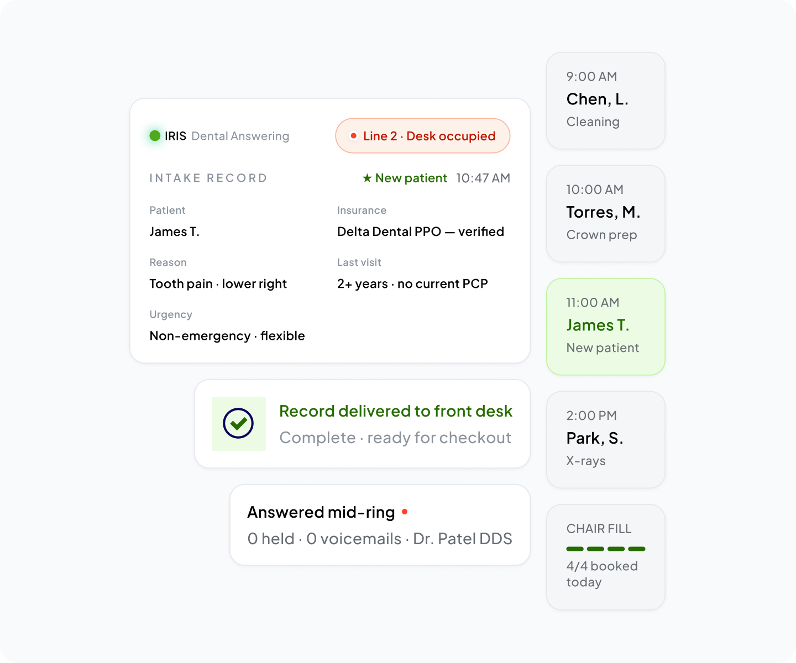
Task: Select the Line 2 · Desk occupied badge
Action: click(x=423, y=135)
